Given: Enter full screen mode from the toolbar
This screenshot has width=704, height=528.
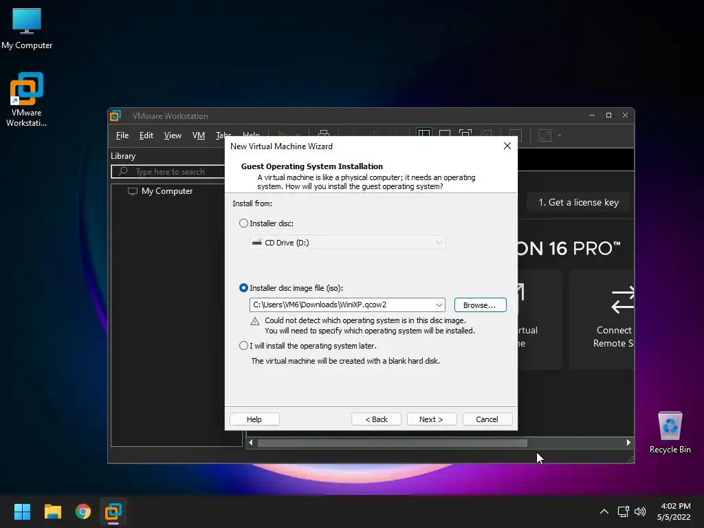Looking at the screenshot, I should point(465,134).
